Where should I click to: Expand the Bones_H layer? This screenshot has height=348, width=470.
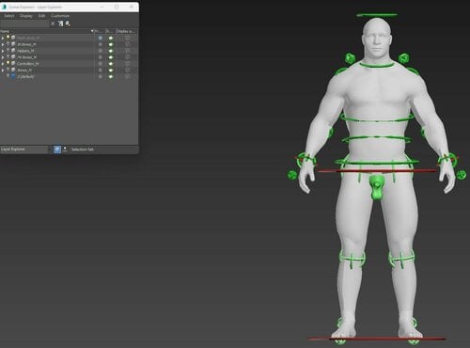pos(3,71)
